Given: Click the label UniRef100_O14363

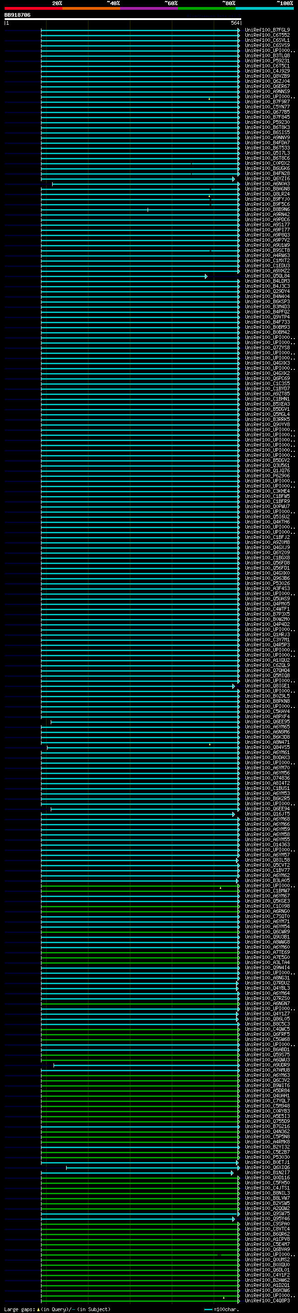Looking at the screenshot, I should (x=267, y=844).
